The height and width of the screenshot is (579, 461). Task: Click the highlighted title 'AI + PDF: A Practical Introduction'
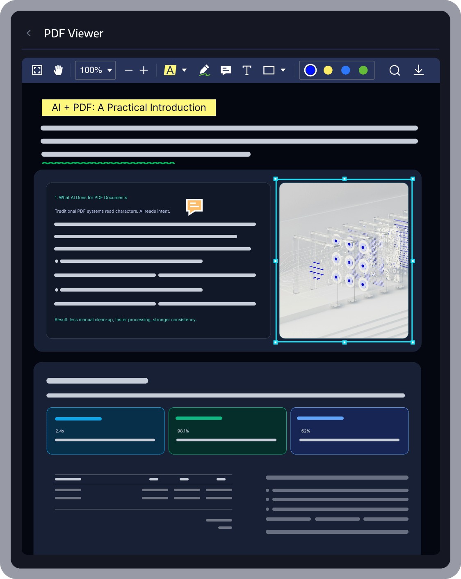tap(129, 108)
